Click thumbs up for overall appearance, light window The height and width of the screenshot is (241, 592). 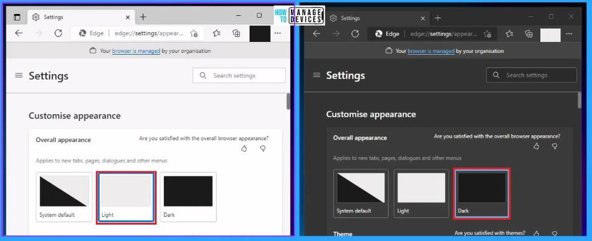pyautogui.click(x=244, y=149)
